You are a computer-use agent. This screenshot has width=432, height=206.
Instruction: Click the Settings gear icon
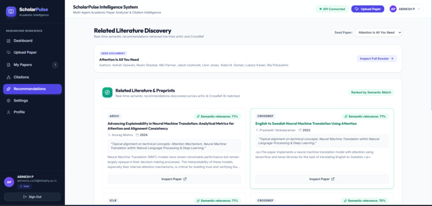[x=9, y=101]
